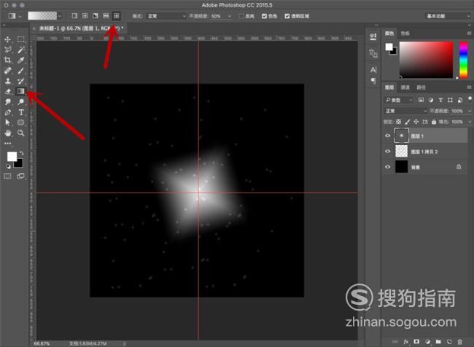Toggle the Transparency (透明区域) checkbox
Image resolution: width=474 pixels, height=347 pixels.
pyautogui.click(x=287, y=16)
